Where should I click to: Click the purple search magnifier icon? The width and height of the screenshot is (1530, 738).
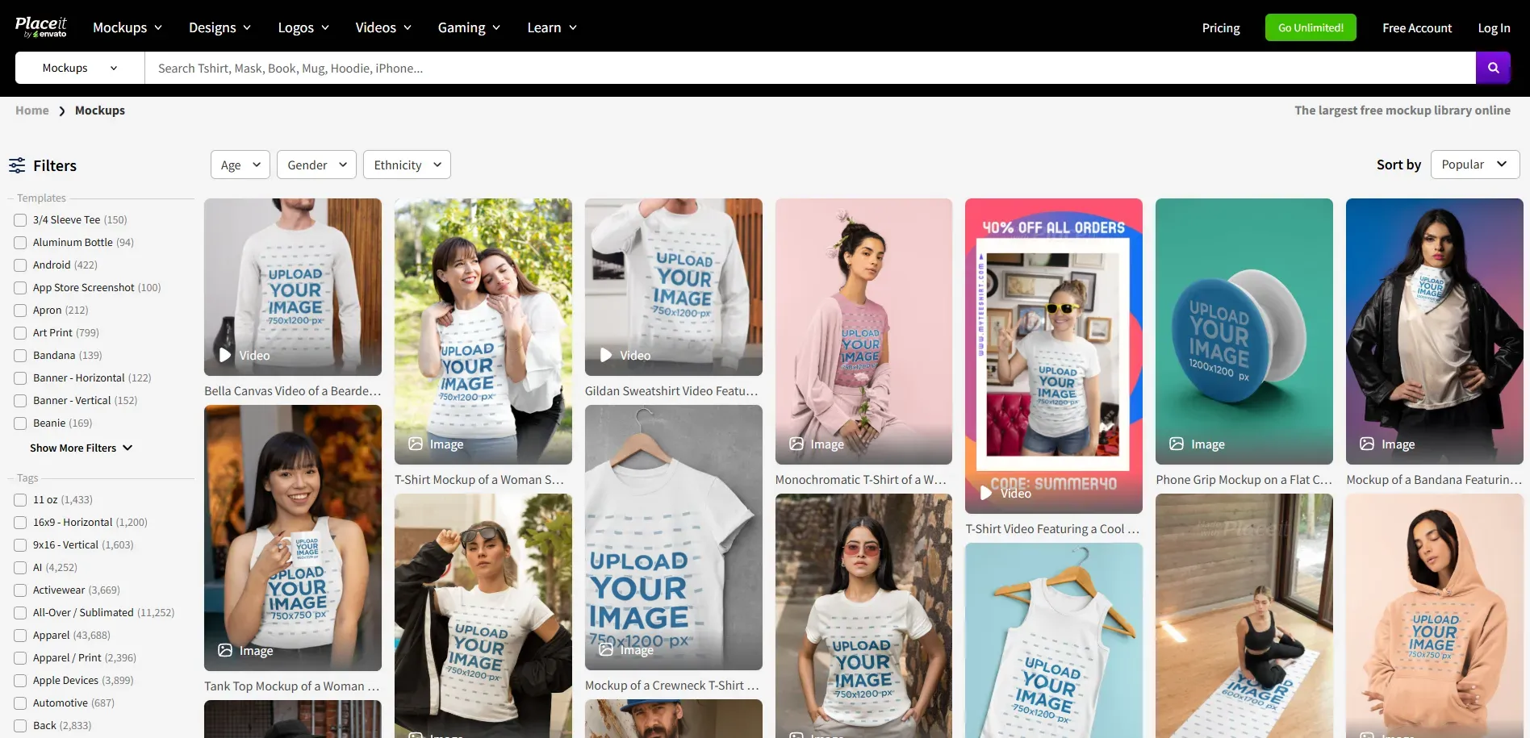tap(1492, 68)
